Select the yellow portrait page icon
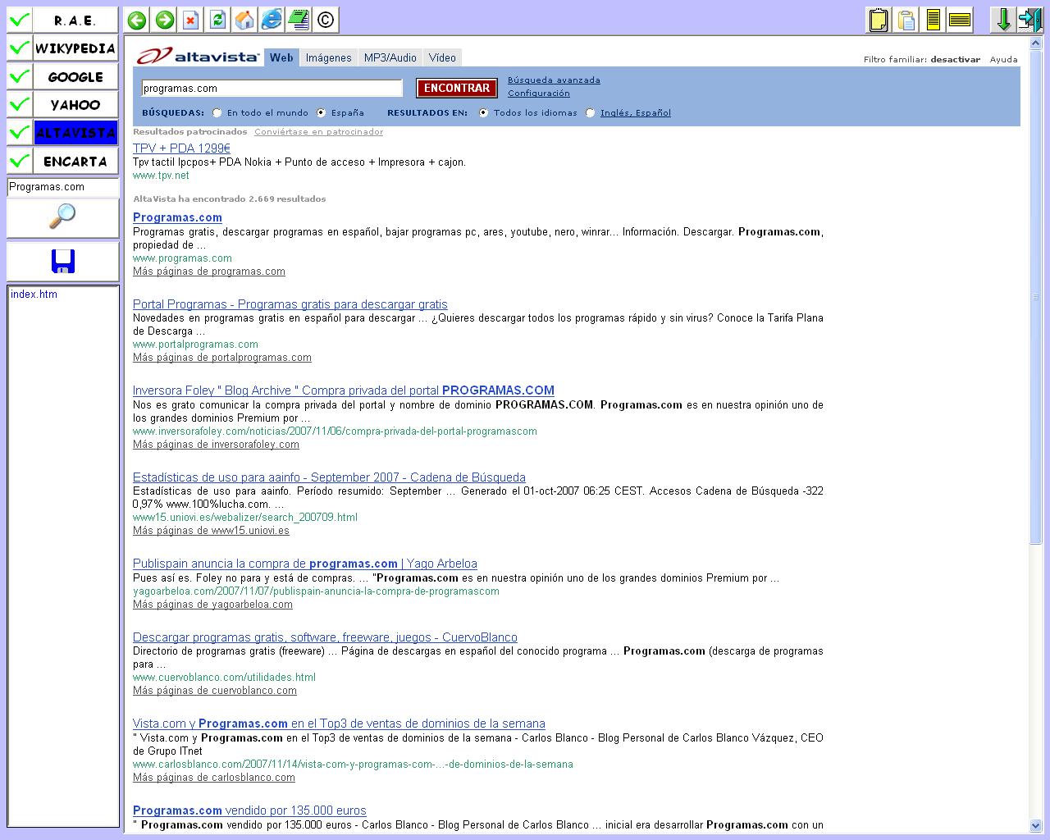 pyautogui.click(x=933, y=20)
